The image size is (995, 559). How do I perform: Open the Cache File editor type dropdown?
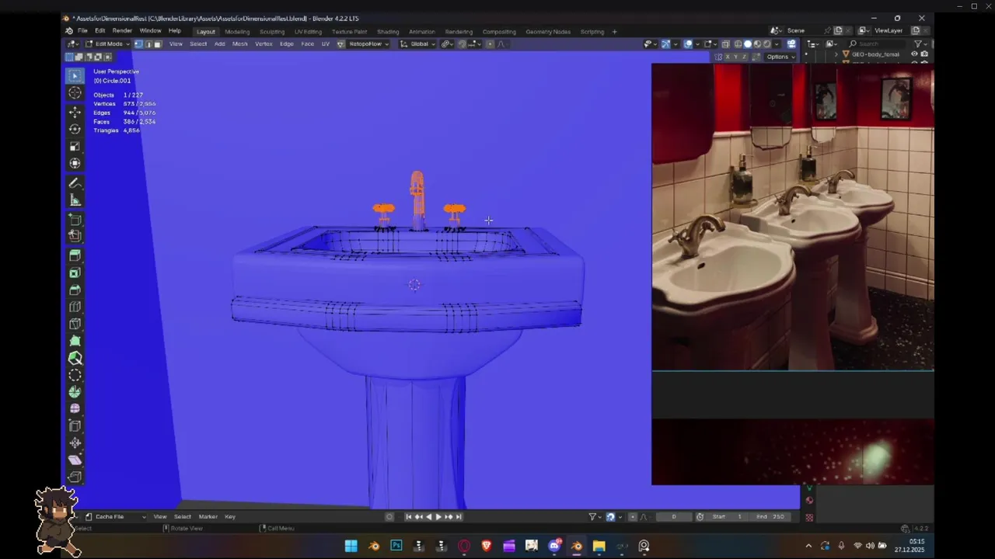pyautogui.click(x=115, y=516)
